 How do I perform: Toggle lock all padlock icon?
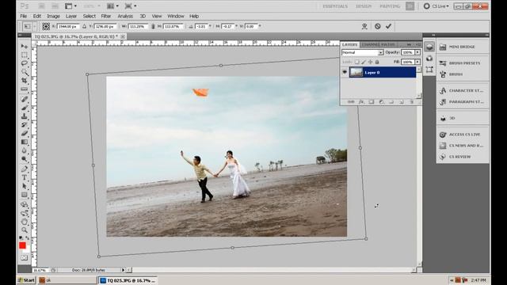click(x=377, y=62)
